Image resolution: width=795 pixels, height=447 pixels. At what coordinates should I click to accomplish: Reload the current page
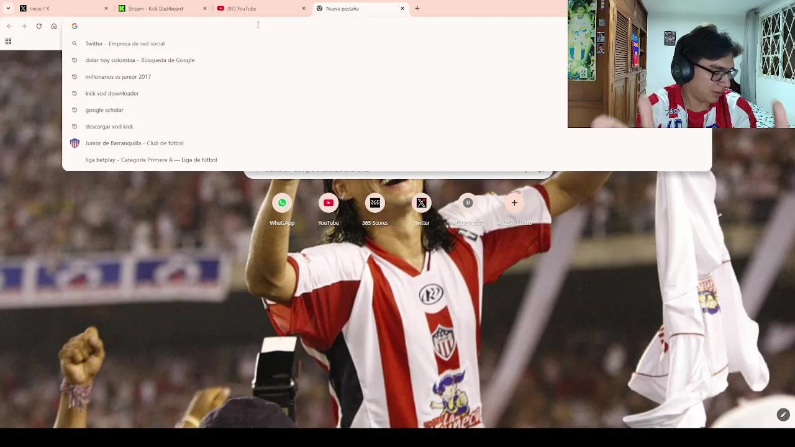pyautogui.click(x=39, y=26)
